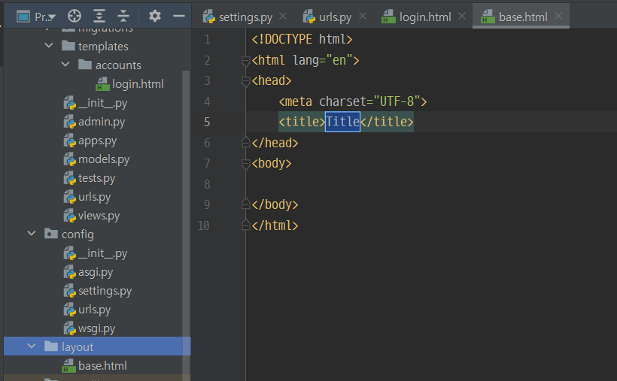The height and width of the screenshot is (381, 617).
Task: Click the folder icon of layout
Action: click(51, 346)
